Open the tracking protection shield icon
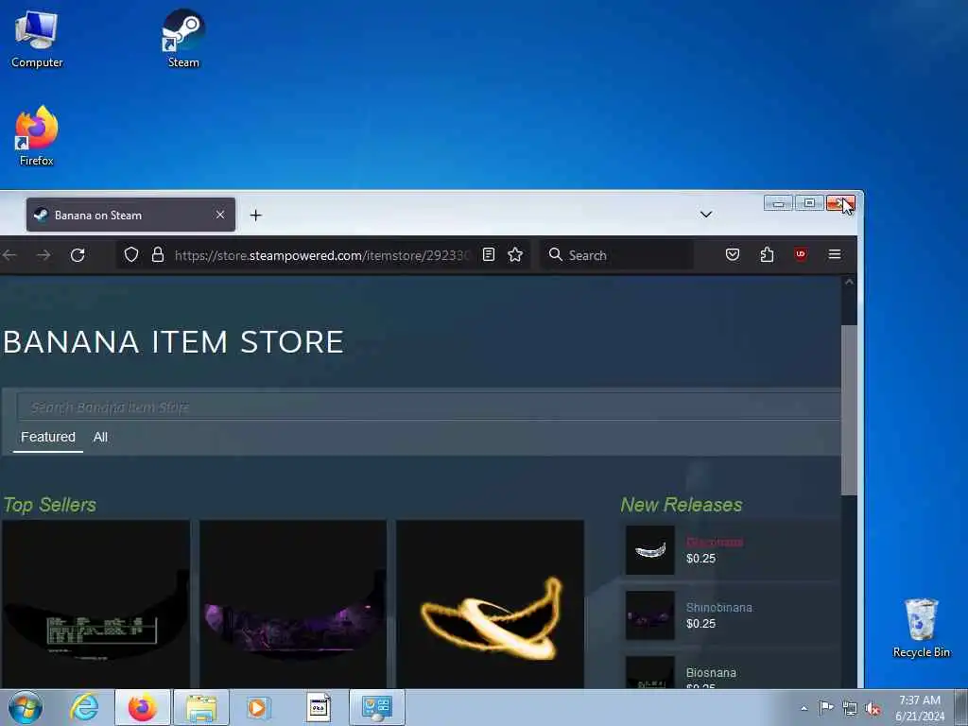The height and width of the screenshot is (726, 968). pyautogui.click(x=130, y=255)
